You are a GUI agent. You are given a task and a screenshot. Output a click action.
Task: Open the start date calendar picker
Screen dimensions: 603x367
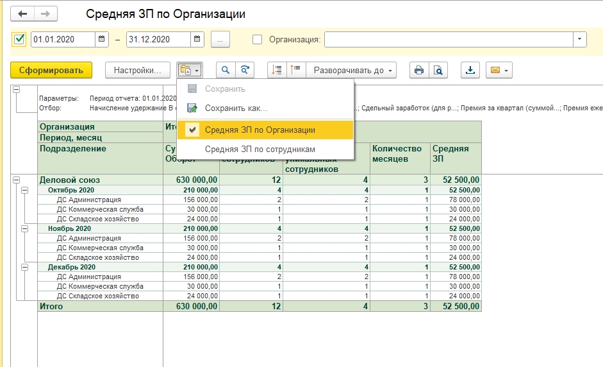(102, 39)
